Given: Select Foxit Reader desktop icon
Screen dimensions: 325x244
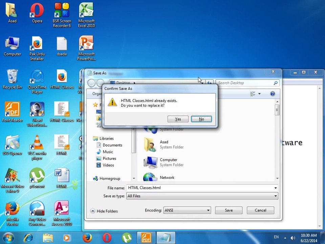Looking at the screenshot, I should [12, 112].
